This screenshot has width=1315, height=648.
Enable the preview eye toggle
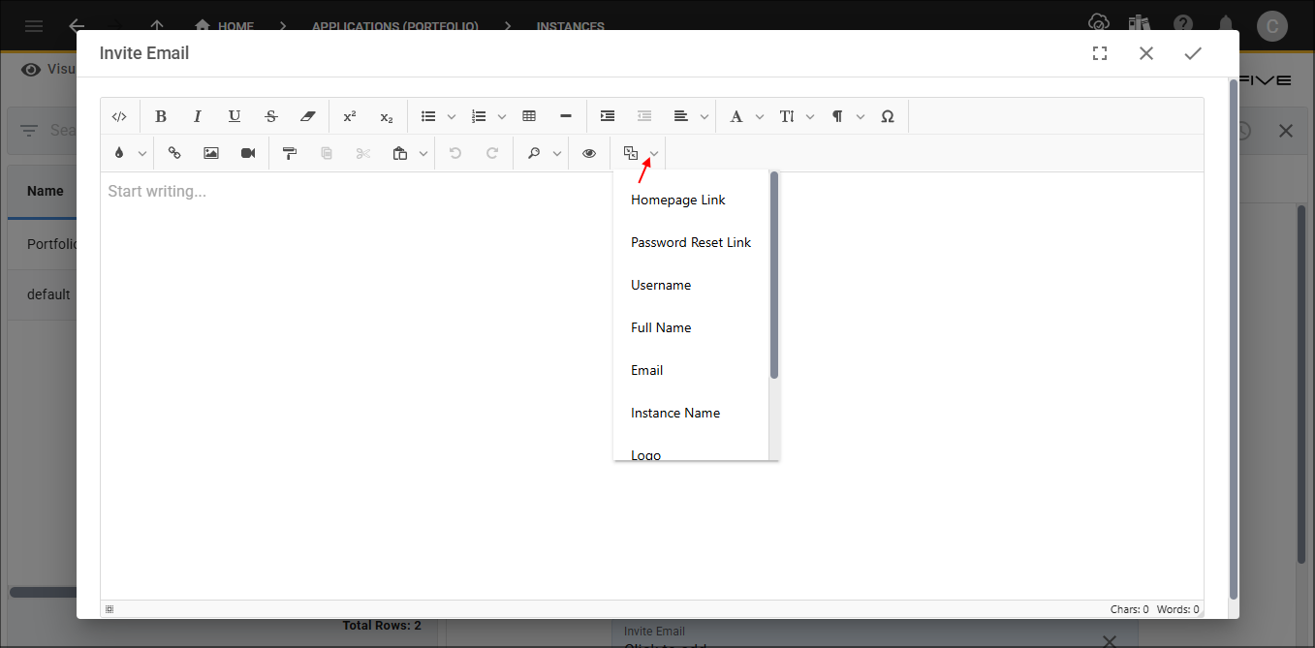(589, 152)
